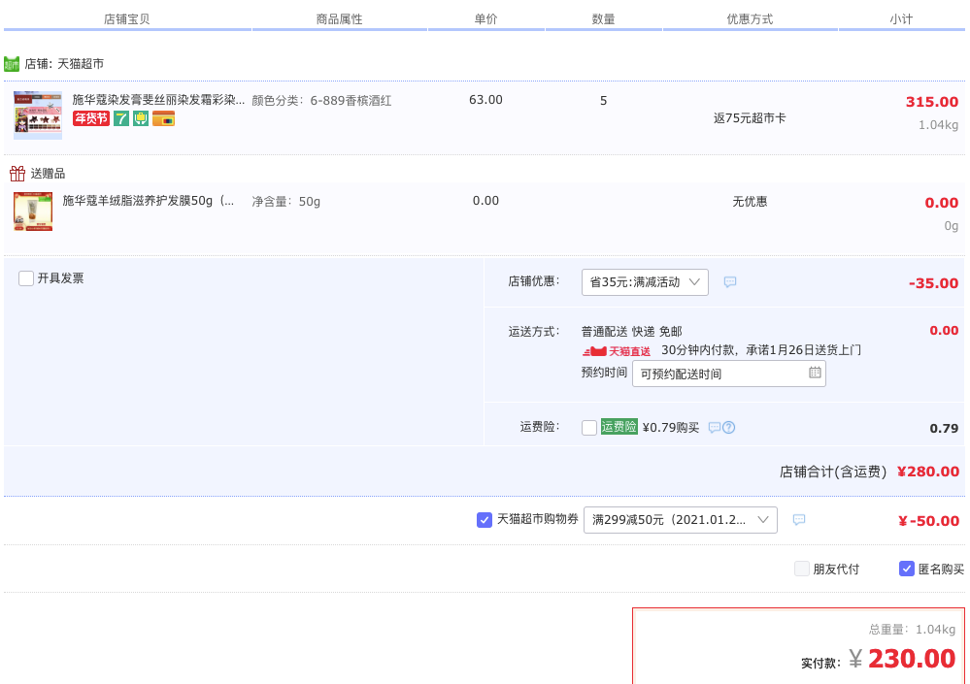Click the 普通配送 快递 免邮 shipping text
The image size is (970, 684).
point(631,332)
